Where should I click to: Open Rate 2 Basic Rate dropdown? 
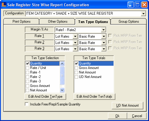point(104,43)
